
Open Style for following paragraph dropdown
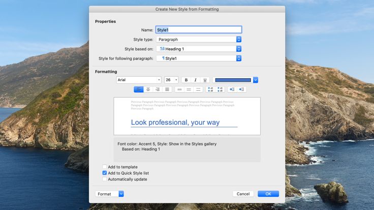pyautogui.click(x=199, y=58)
